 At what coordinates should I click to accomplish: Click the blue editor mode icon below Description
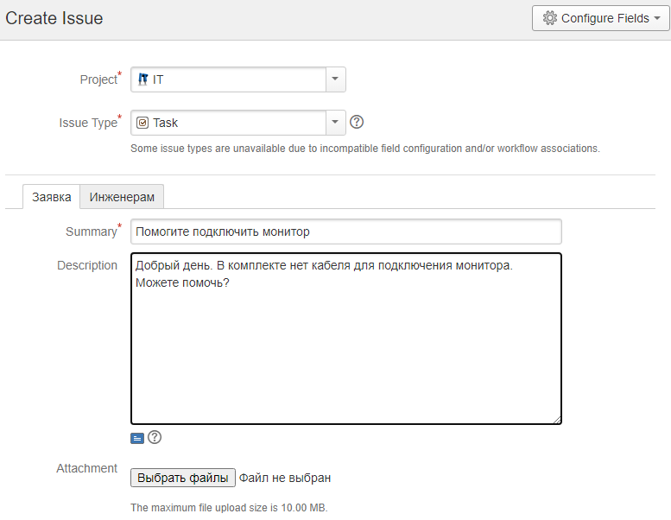(x=137, y=438)
